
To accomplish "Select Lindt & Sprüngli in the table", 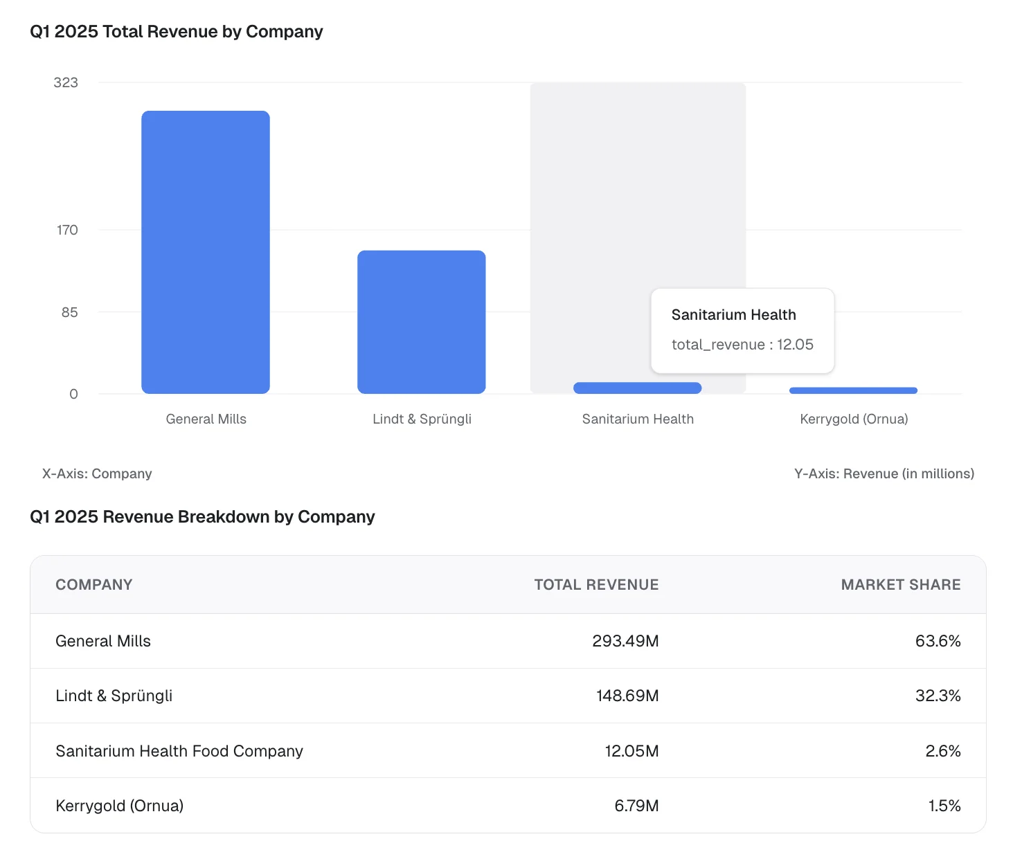I will 114,696.
